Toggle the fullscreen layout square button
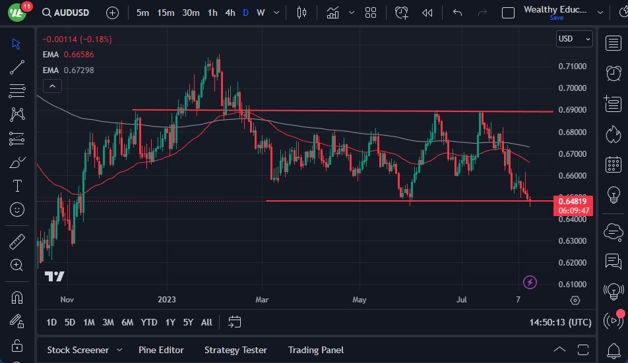 coord(508,13)
